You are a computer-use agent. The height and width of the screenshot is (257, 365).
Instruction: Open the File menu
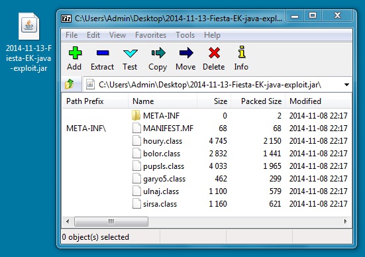point(72,35)
